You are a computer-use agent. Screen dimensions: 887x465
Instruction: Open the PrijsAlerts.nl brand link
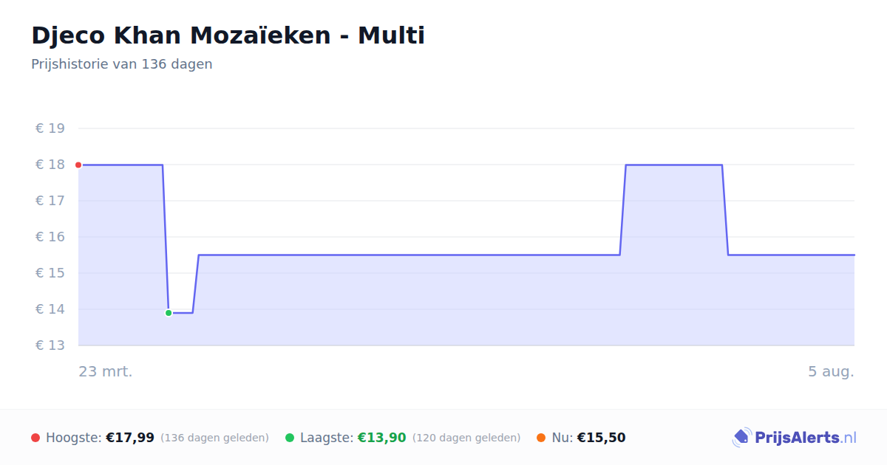pos(795,438)
